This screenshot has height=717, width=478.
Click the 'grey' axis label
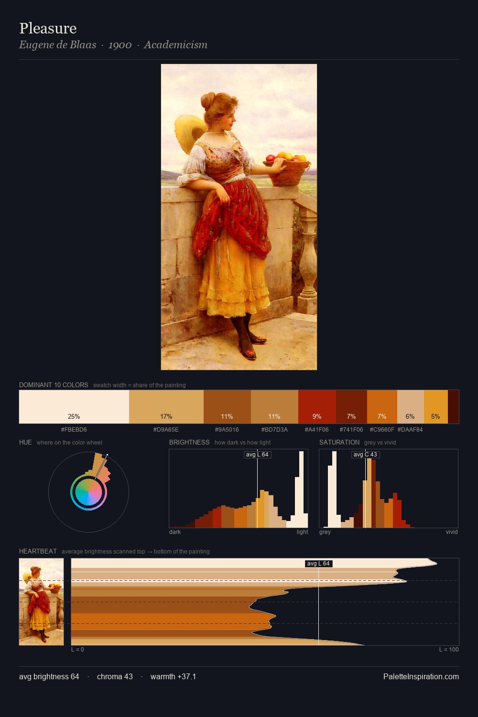pyautogui.click(x=325, y=532)
